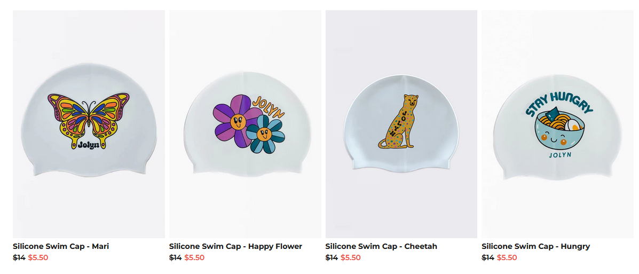Open the Silicone Swim Cap - Mari product link

(x=61, y=246)
